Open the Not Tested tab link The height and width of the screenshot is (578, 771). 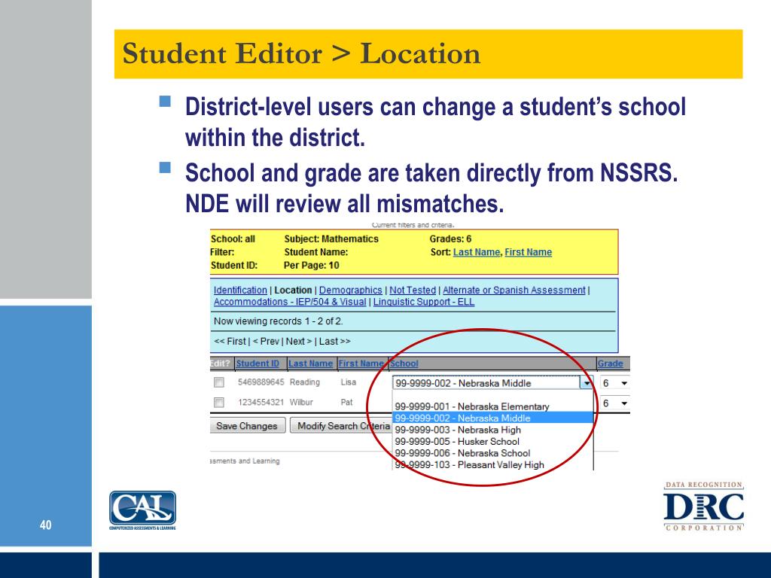(413, 290)
